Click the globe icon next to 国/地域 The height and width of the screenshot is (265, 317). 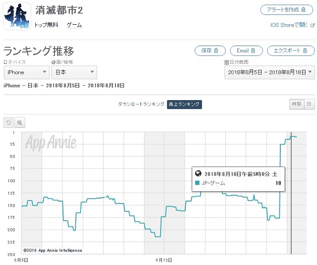pos(53,62)
